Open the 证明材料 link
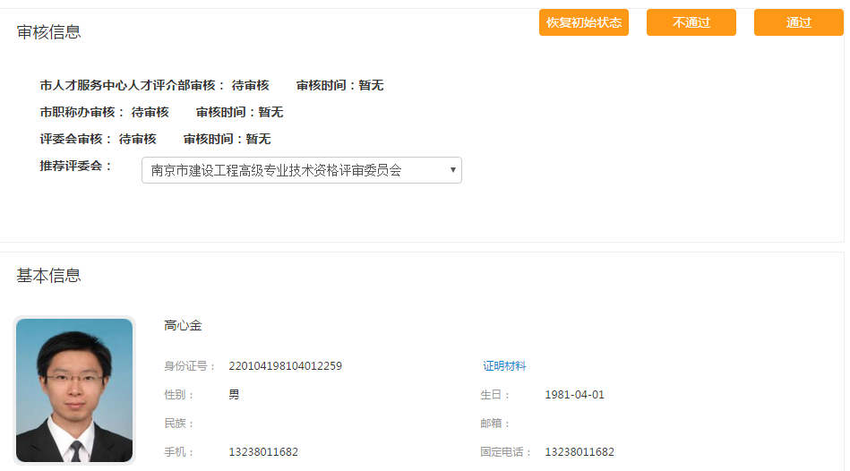Screen dimensions: 850x471 [504, 366]
